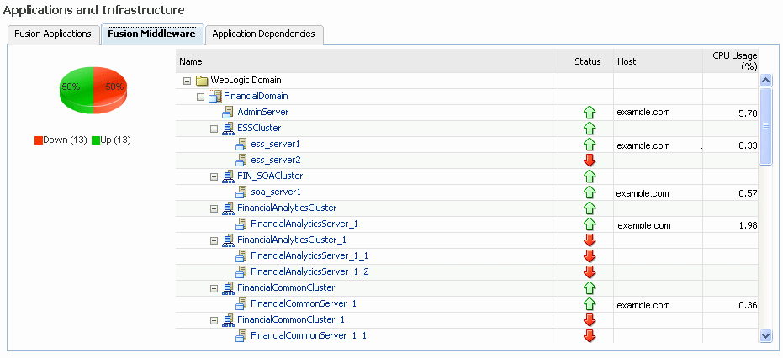Click the FinancialCommonCluster cluster icon
The width and height of the screenshot is (783, 358).
pos(228,288)
